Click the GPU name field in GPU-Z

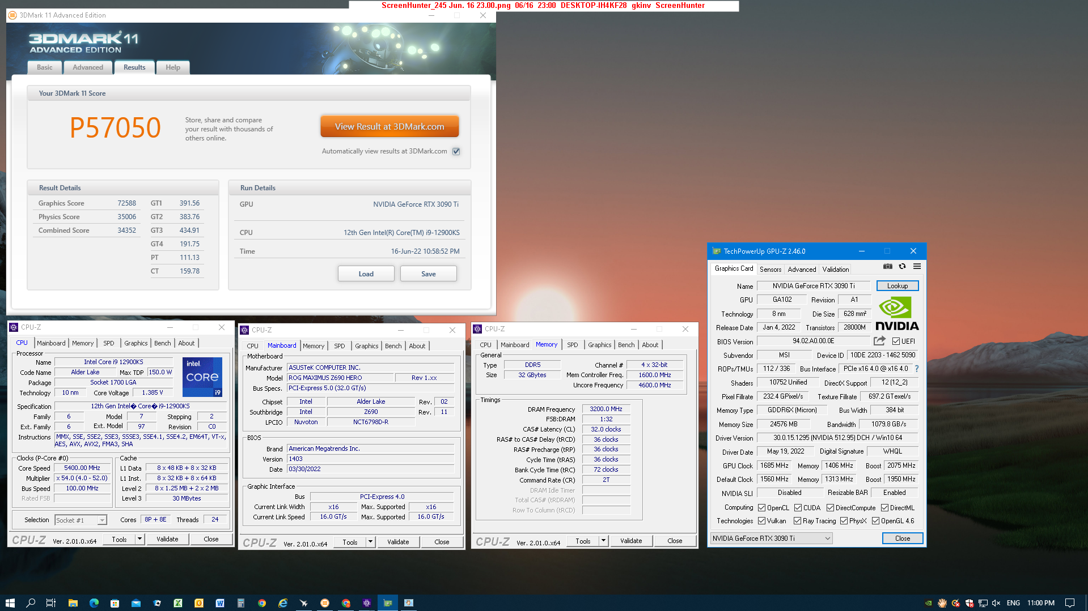pos(814,286)
